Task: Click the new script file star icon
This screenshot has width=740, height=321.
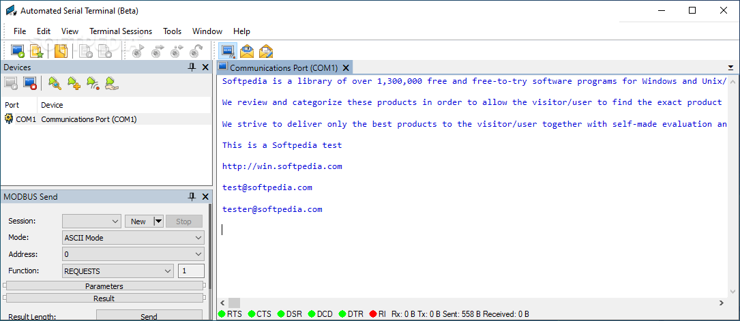Action: pos(36,51)
